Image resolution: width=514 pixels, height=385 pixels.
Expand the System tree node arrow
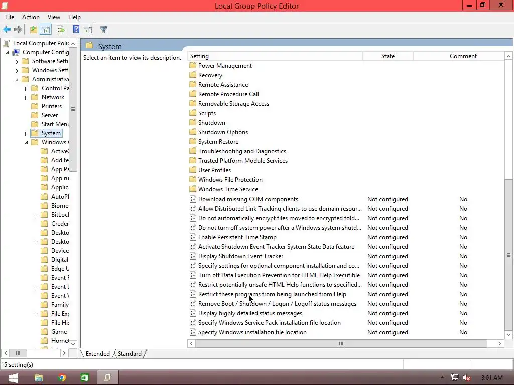click(26, 133)
